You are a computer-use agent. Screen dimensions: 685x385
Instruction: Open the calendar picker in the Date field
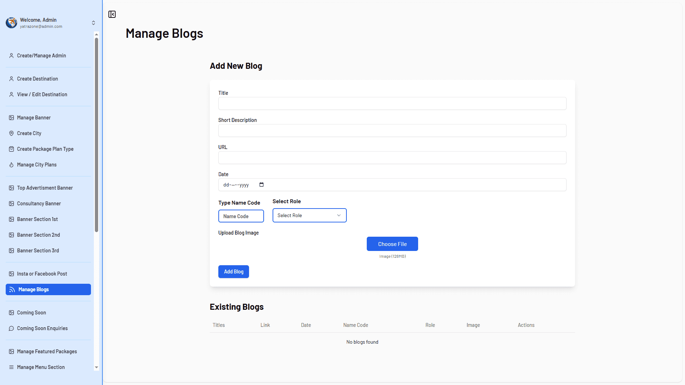(262, 185)
